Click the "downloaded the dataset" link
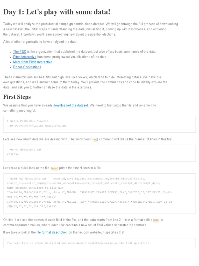The width and height of the screenshot is (199, 266). [71, 105]
